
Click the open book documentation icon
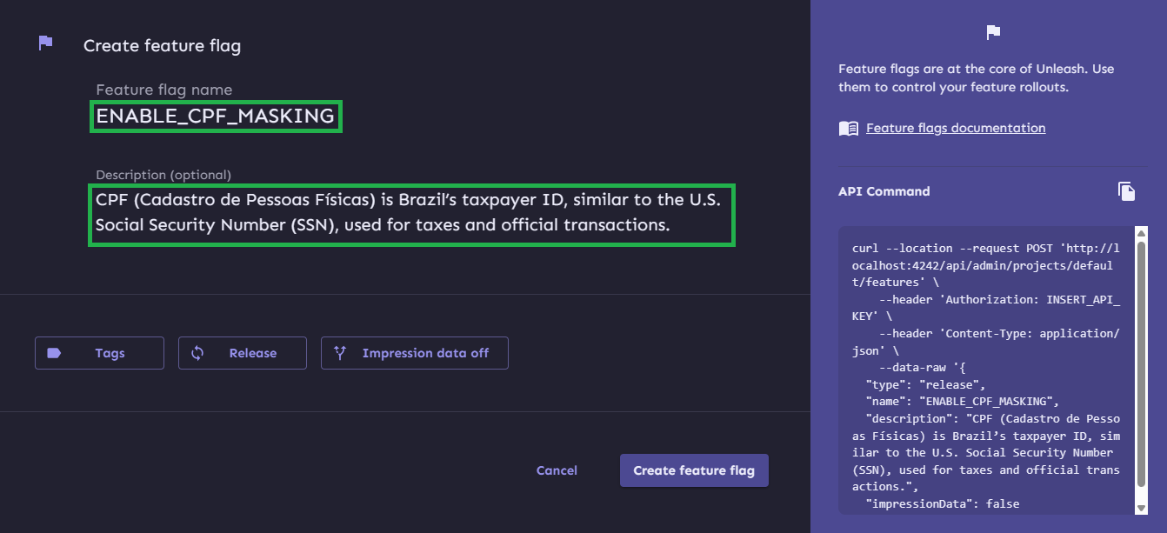(847, 128)
